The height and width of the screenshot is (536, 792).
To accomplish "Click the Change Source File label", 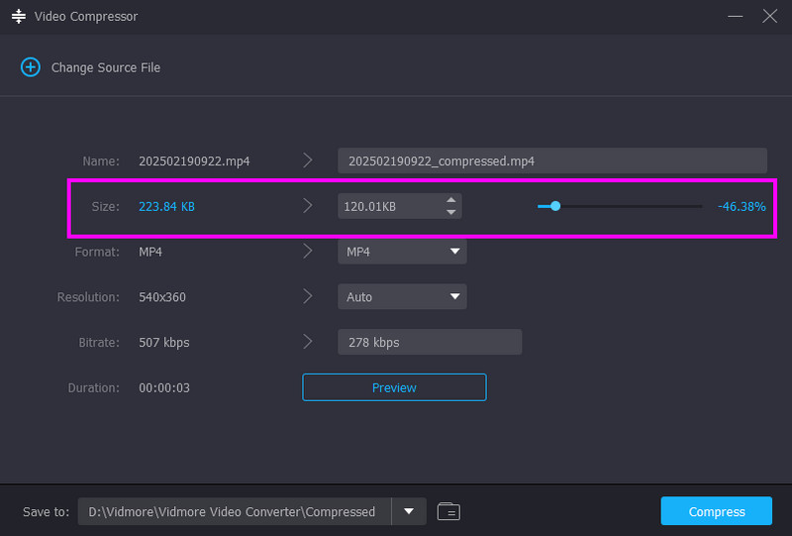I will (106, 67).
